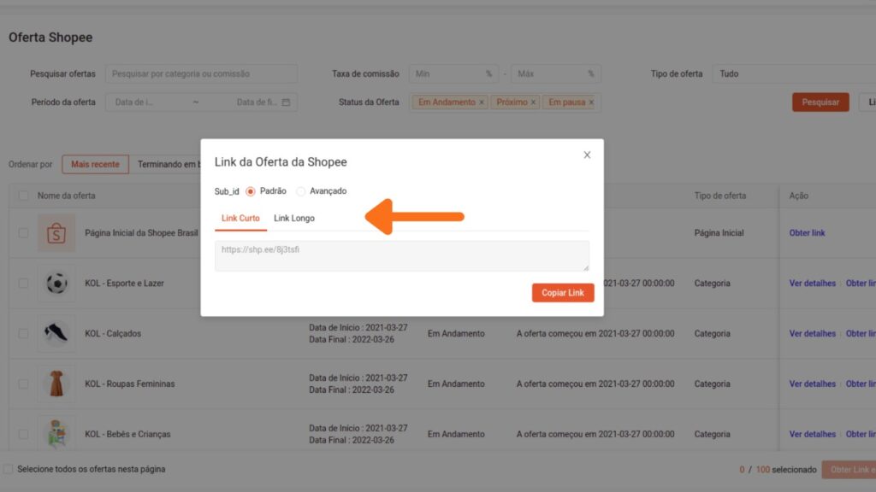Click Ver detalhes for KOL - Bebês e Crianças
The width and height of the screenshot is (876, 492).
tap(813, 434)
